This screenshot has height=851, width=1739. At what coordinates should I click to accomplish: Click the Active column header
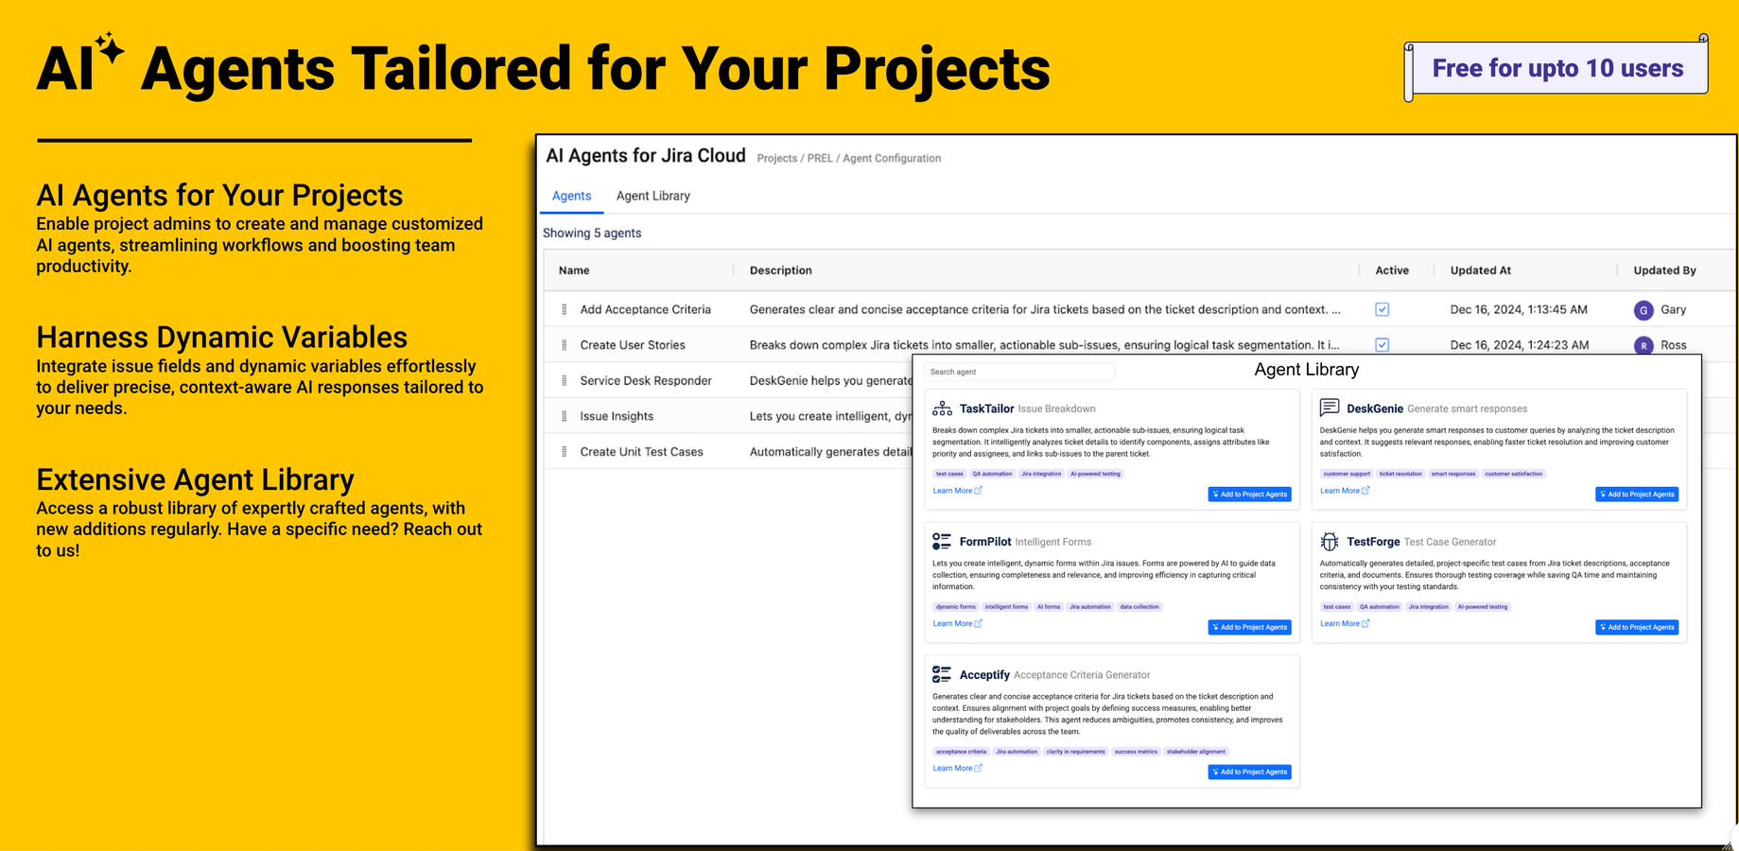click(x=1392, y=270)
